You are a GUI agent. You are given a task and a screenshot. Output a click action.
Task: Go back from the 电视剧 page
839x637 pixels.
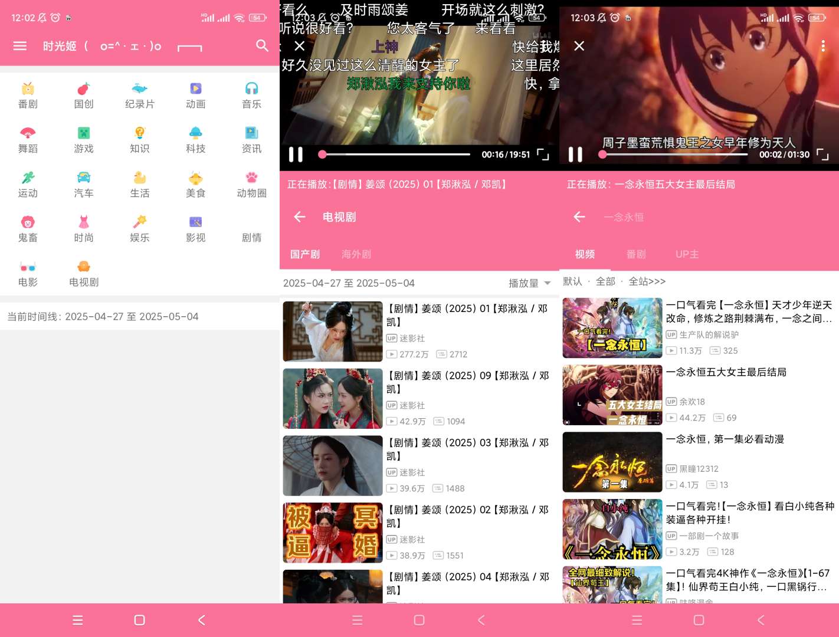tap(300, 217)
